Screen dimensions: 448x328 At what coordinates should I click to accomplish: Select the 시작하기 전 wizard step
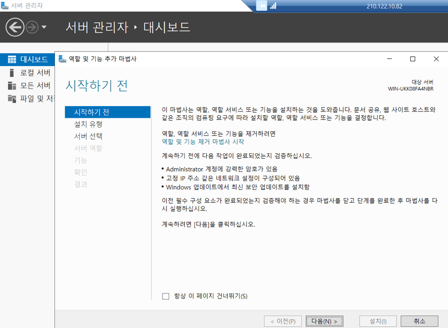tap(92, 112)
